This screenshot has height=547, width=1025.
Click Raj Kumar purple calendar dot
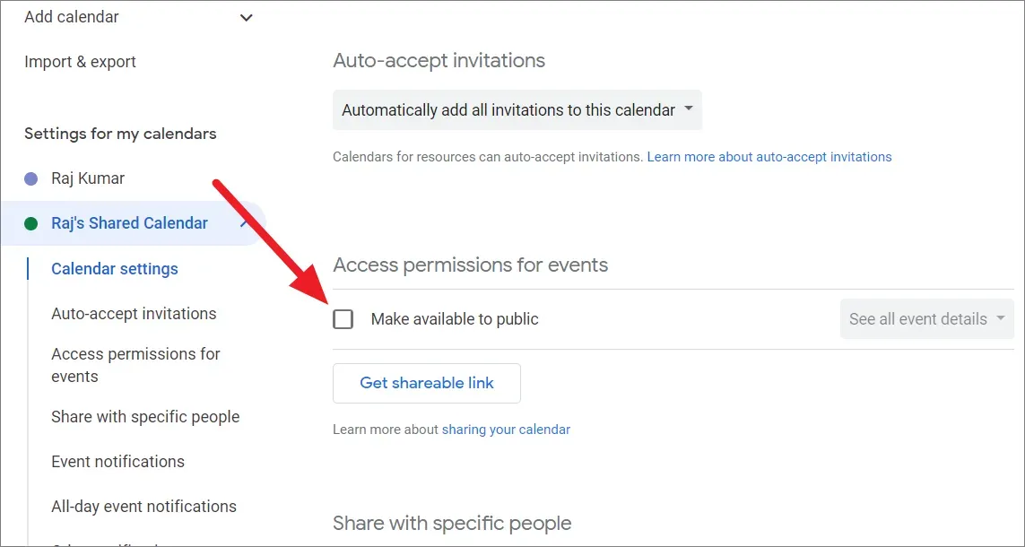coord(31,178)
